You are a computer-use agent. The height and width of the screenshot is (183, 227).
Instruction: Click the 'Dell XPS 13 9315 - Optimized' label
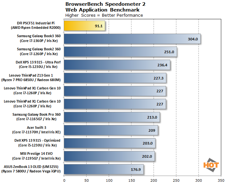click(x=37, y=140)
